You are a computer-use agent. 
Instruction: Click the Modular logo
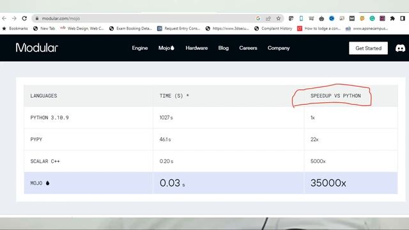point(37,48)
